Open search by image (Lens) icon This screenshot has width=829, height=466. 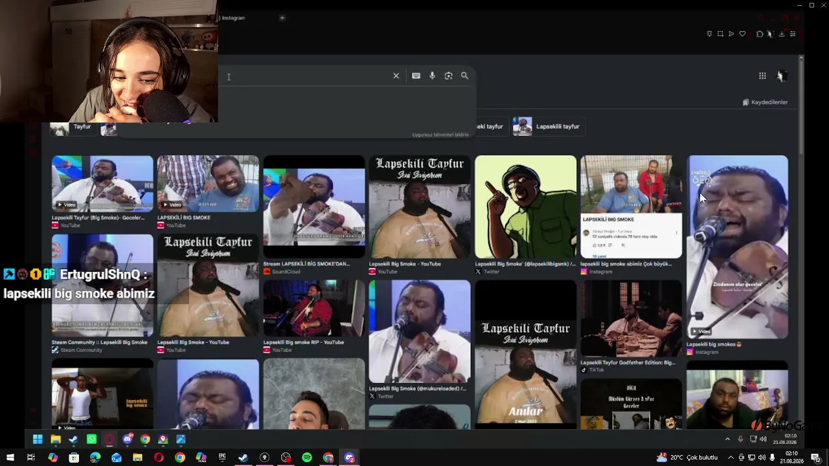click(448, 76)
